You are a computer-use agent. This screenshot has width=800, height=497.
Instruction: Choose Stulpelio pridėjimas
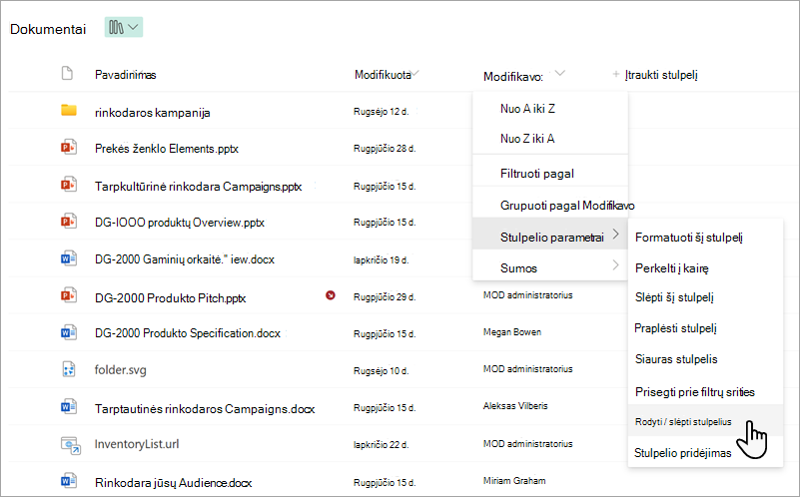[x=705, y=453]
